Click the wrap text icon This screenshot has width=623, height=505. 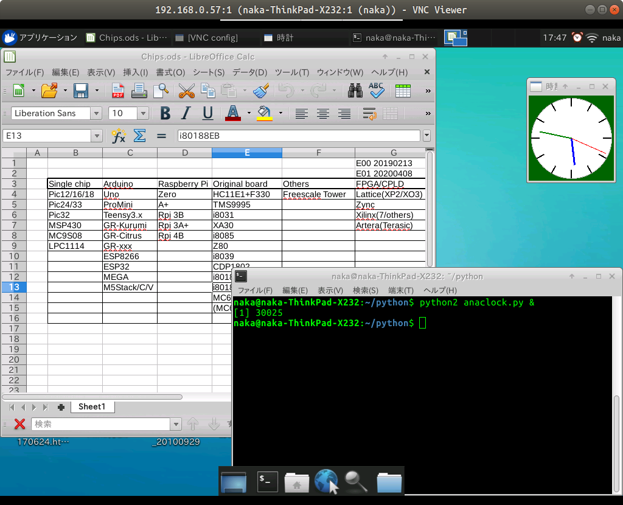[x=369, y=114]
